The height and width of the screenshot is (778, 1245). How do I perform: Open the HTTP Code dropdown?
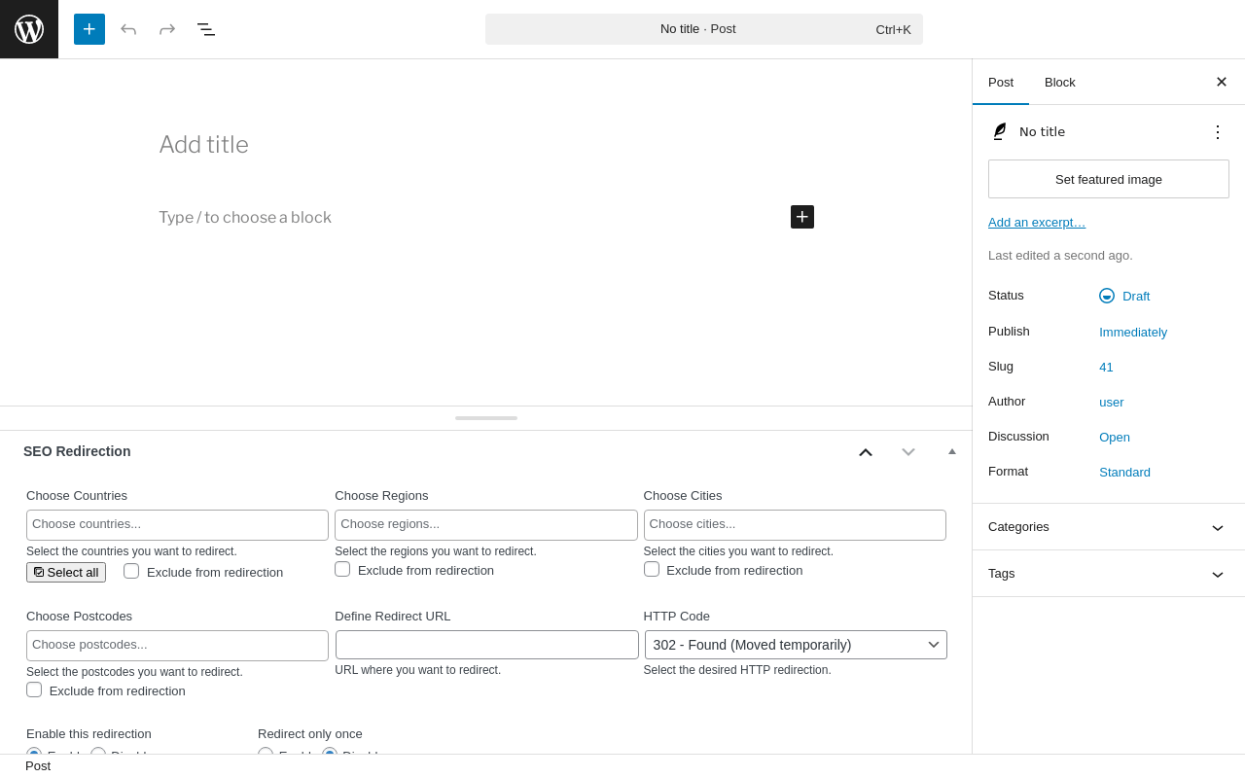coord(796,645)
